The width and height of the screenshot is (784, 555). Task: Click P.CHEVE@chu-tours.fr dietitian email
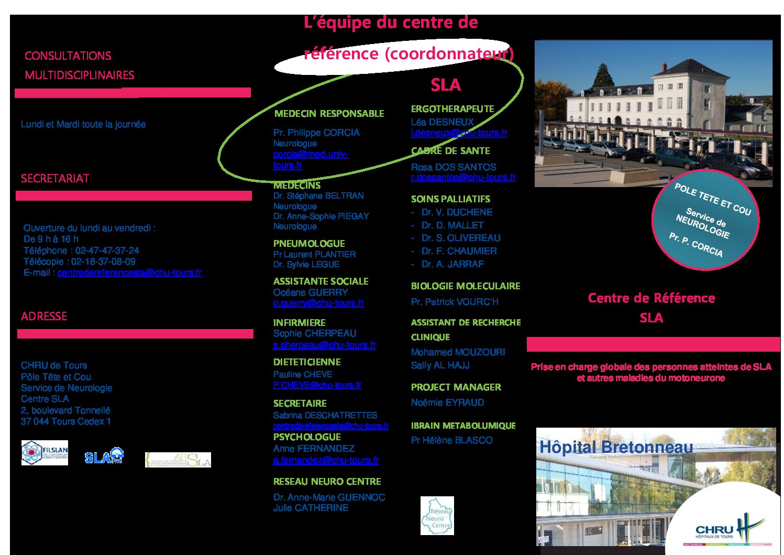pyautogui.click(x=317, y=385)
